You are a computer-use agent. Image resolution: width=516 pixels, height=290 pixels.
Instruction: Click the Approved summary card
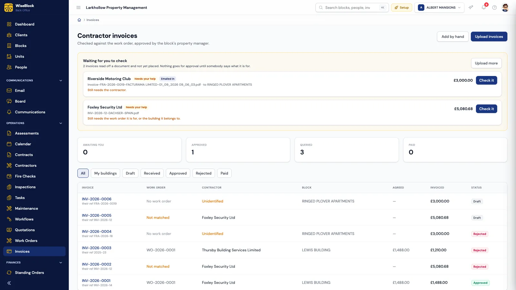[x=238, y=150]
